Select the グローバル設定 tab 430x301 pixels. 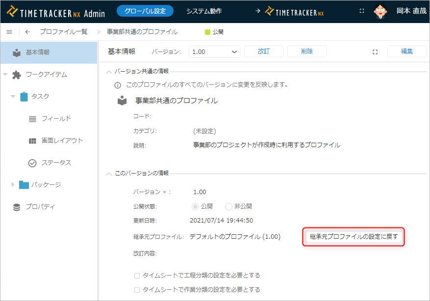[x=145, y=11]
